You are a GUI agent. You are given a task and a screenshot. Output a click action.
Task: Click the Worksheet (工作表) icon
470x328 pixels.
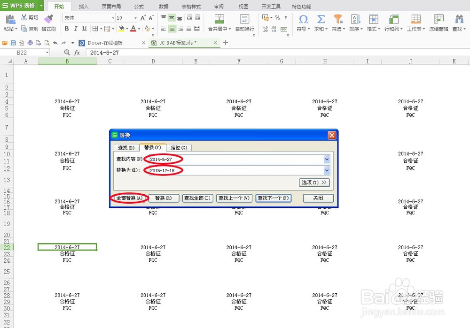(416, 19)
